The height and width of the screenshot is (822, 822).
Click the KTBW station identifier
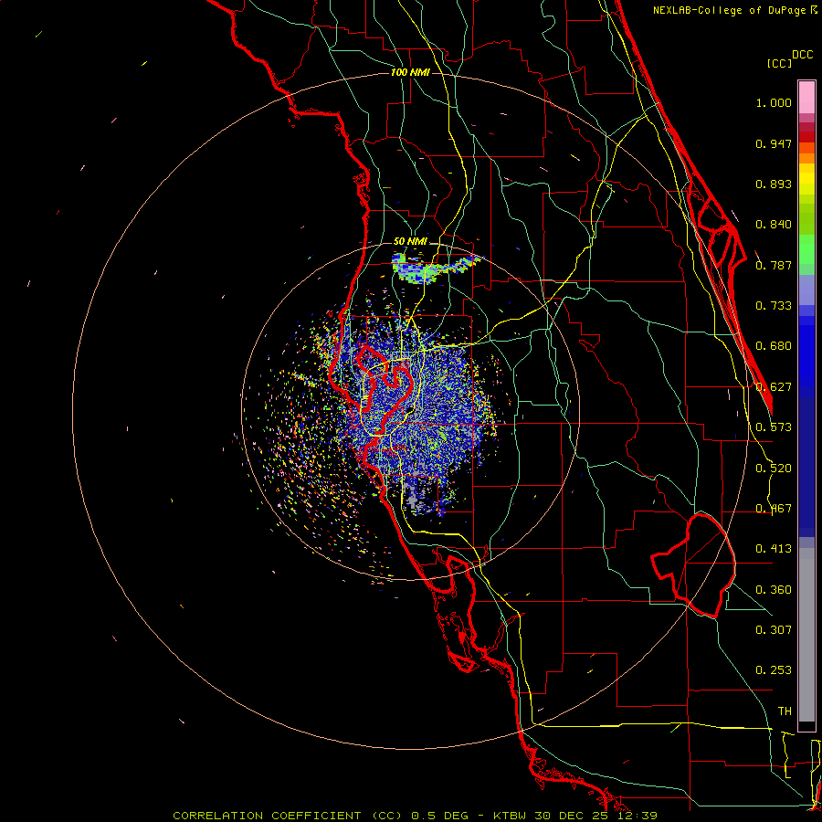pos(510,816)
